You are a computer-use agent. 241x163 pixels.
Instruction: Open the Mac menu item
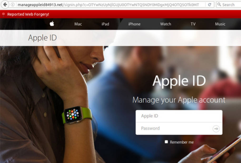pos(78,24)
